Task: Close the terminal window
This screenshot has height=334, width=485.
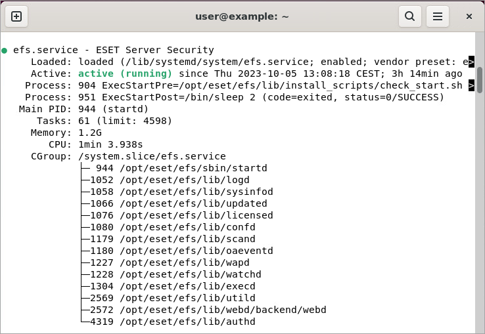Action: (469, 16)
